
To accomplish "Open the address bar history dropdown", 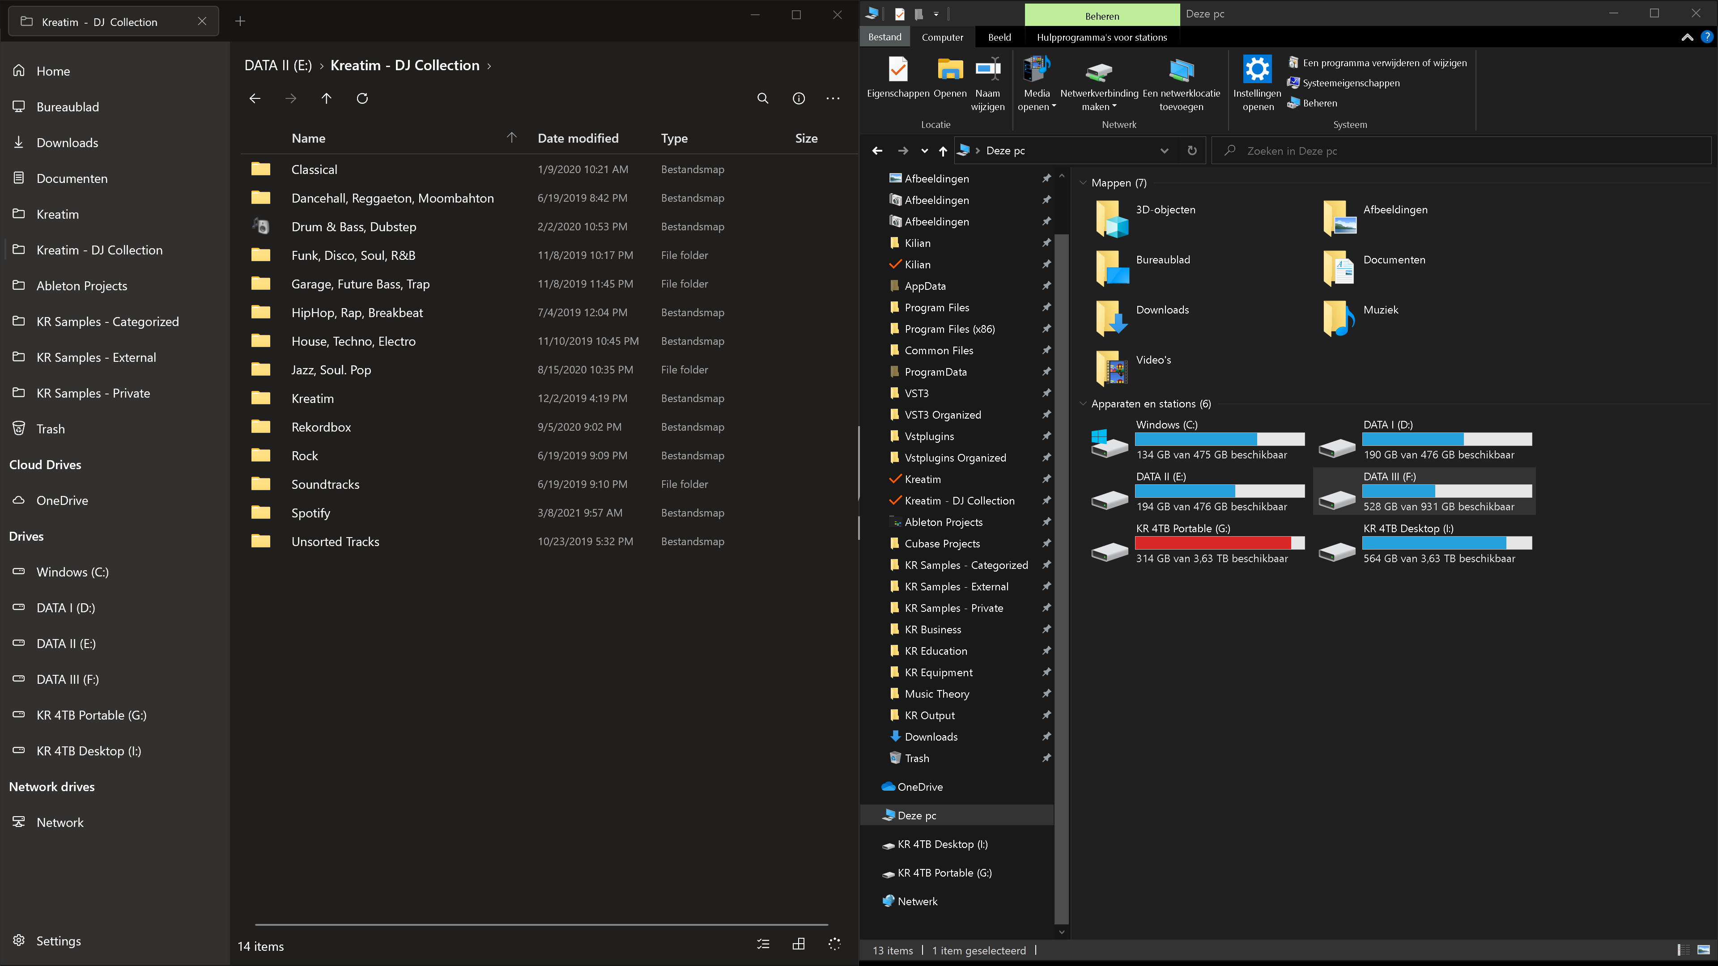I will (1165, 151).
